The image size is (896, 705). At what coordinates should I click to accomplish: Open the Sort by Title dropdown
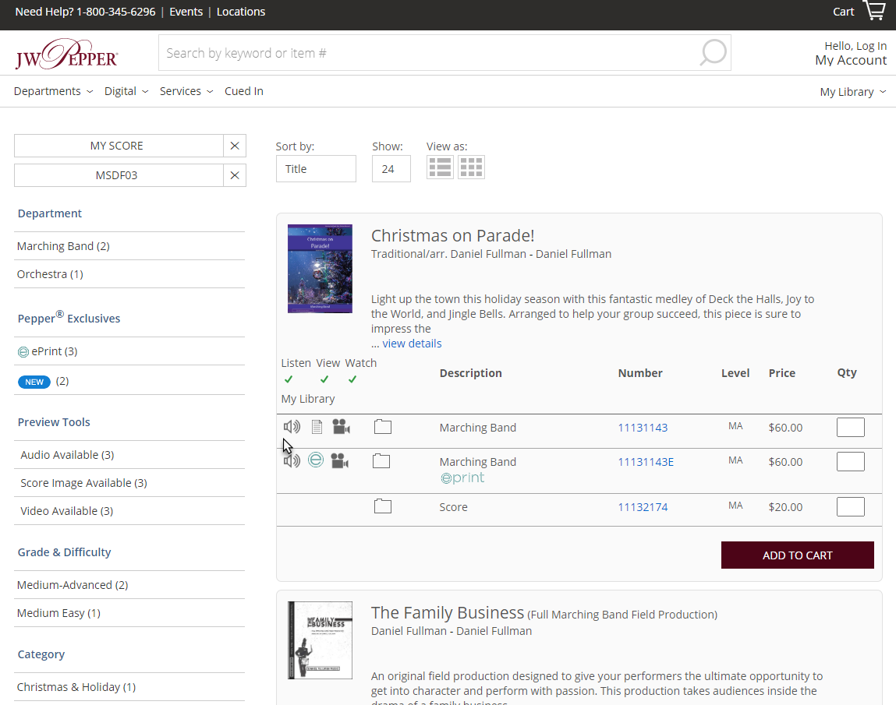coord(316,169)
